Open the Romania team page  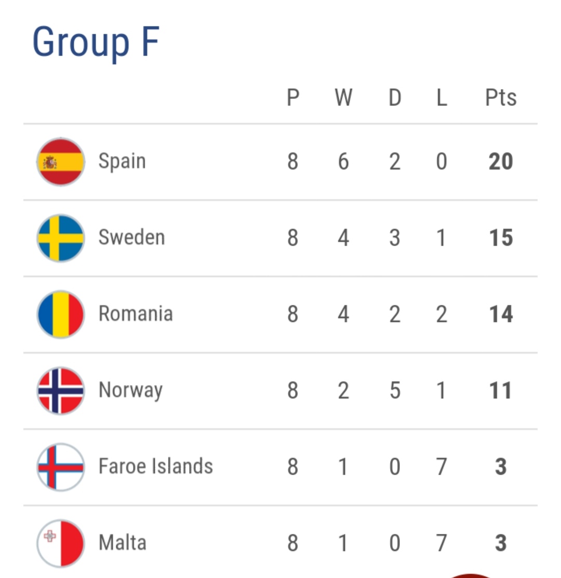tap(136, 314)
